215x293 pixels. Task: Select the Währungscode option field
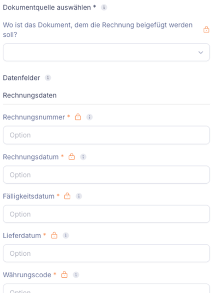pyautogui.click(x=107, y=288)
